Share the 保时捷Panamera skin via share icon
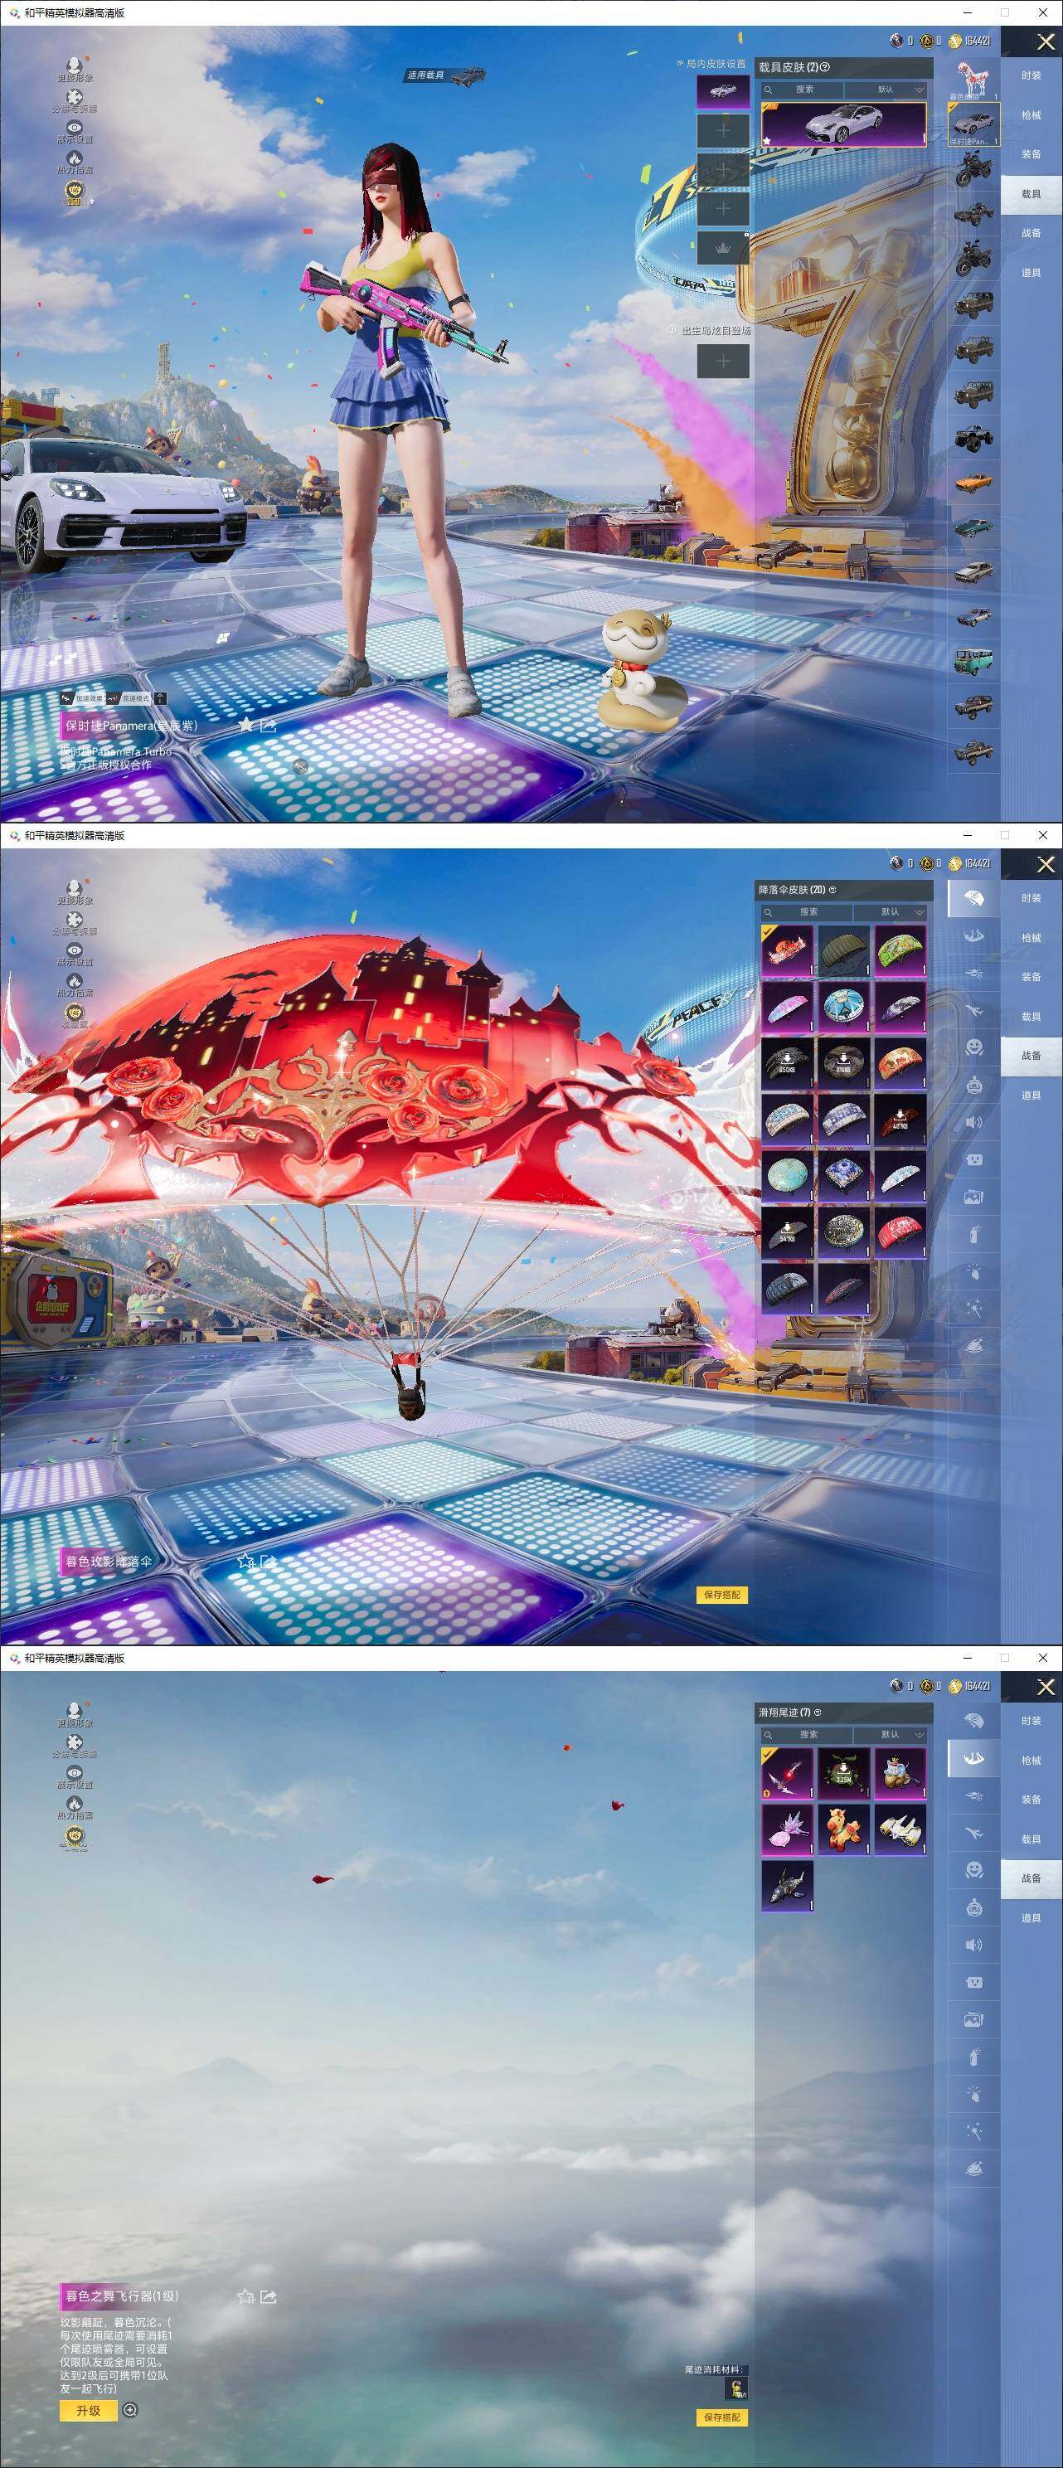Screen dimensions: 1063x2468 [269, 726]
